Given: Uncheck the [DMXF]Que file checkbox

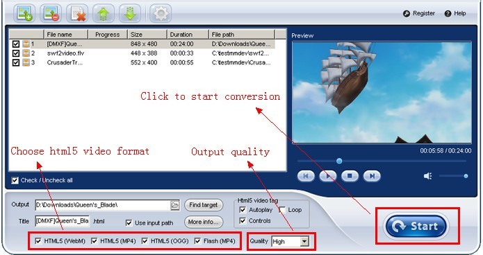Looking at the screenshot, I should click(16, 44).
